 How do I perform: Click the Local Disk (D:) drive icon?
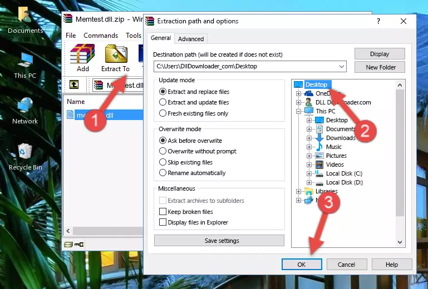pyautogui.click(x=319, y=183)
